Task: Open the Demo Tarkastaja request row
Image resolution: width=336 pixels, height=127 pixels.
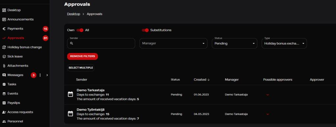Action: tap(200, 95)
